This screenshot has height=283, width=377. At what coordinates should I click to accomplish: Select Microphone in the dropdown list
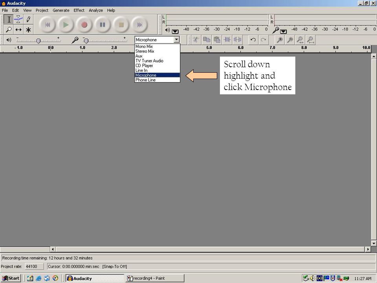click(157, 75)
